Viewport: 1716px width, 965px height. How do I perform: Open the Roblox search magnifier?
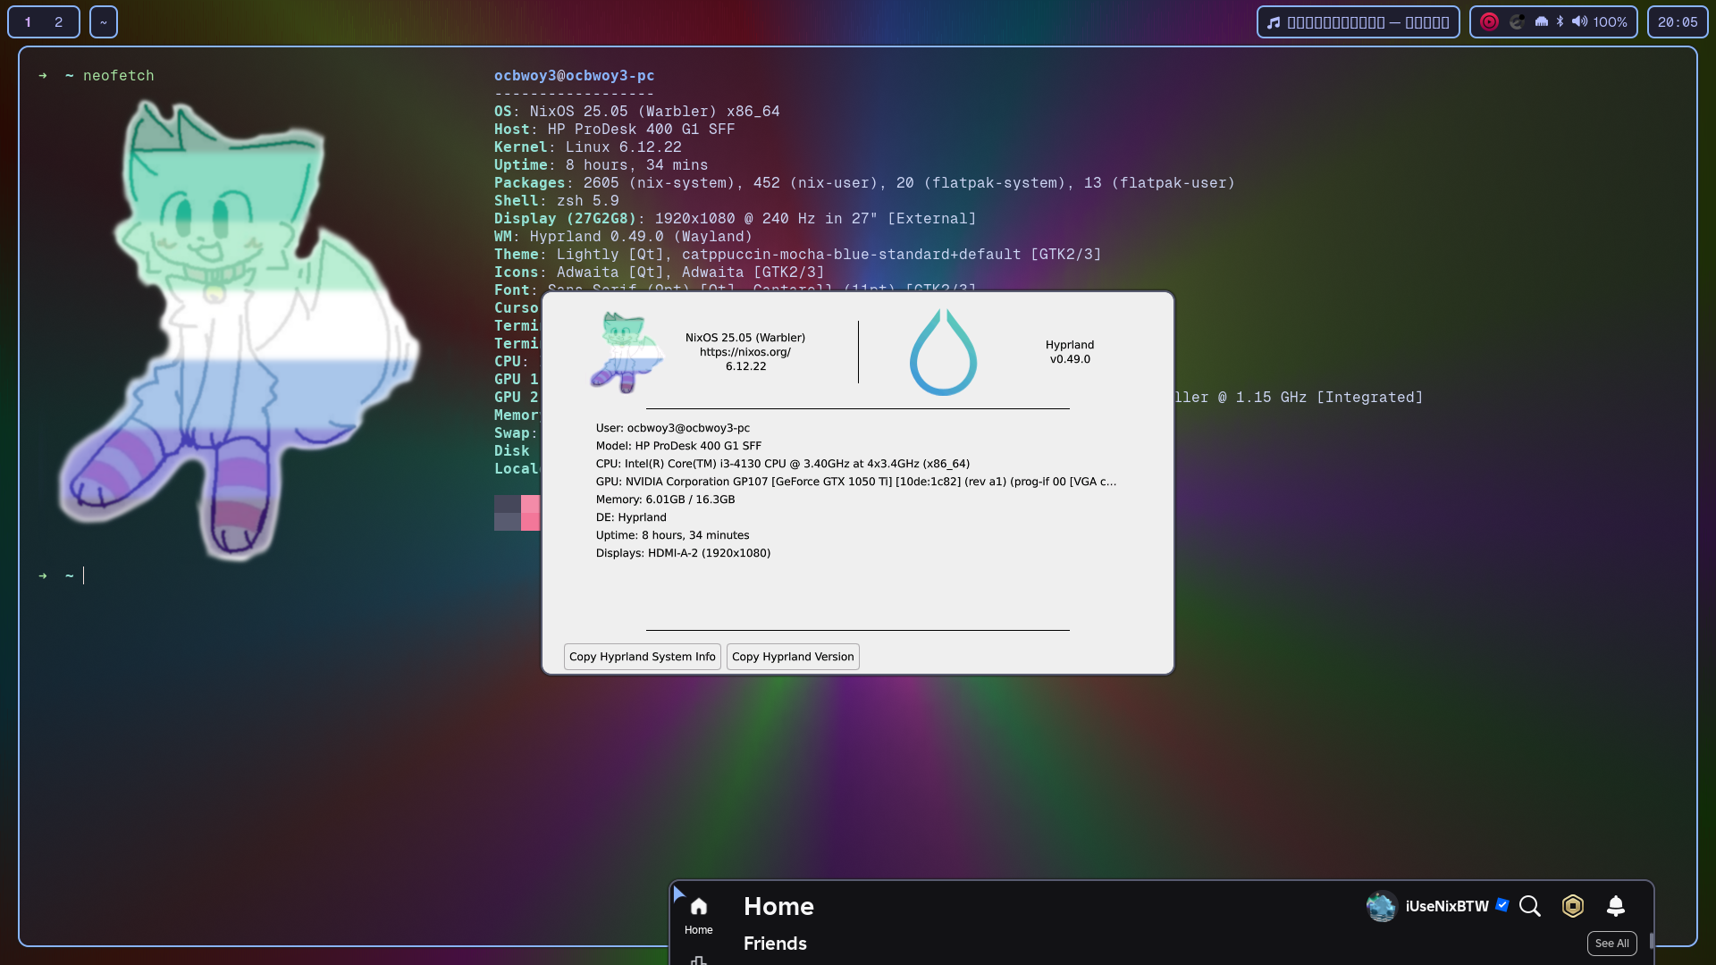point(1529,906)
